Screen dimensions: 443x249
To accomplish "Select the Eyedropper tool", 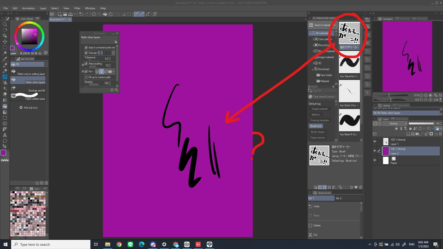I will click(x=5, y=59).
